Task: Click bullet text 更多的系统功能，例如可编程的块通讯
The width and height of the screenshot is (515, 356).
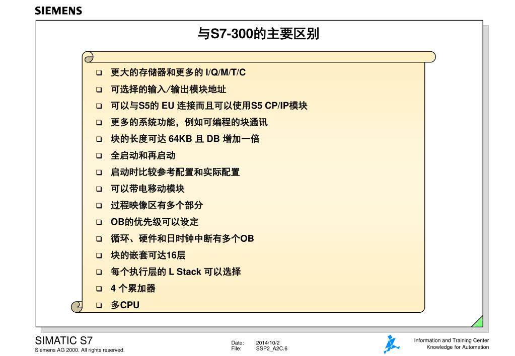Action: tap(189, 122)
